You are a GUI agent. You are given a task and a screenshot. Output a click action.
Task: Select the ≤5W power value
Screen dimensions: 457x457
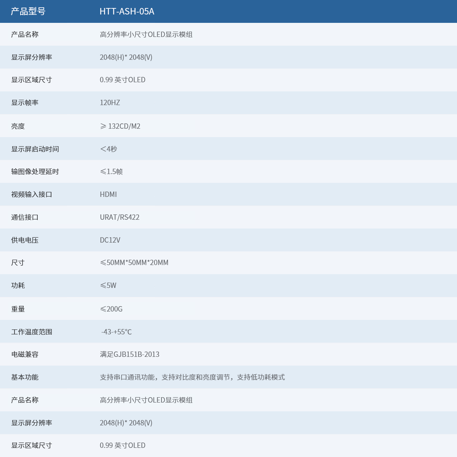coord(108,286)
